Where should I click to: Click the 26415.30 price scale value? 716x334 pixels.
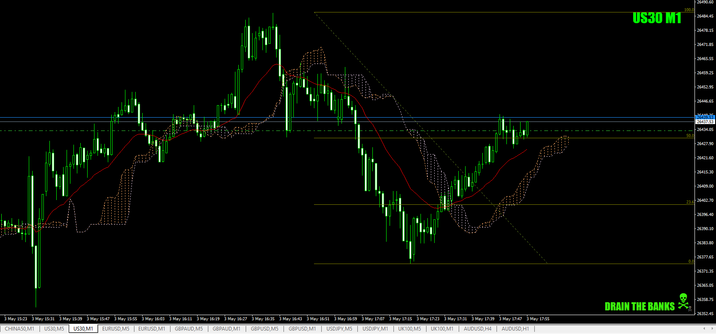705,172
